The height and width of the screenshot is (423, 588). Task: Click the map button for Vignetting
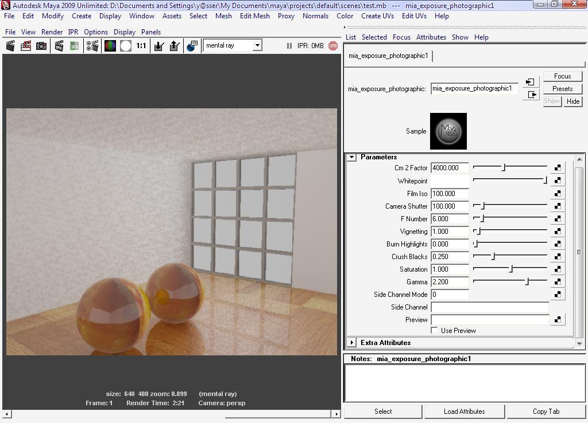click(x=558, y=232)
